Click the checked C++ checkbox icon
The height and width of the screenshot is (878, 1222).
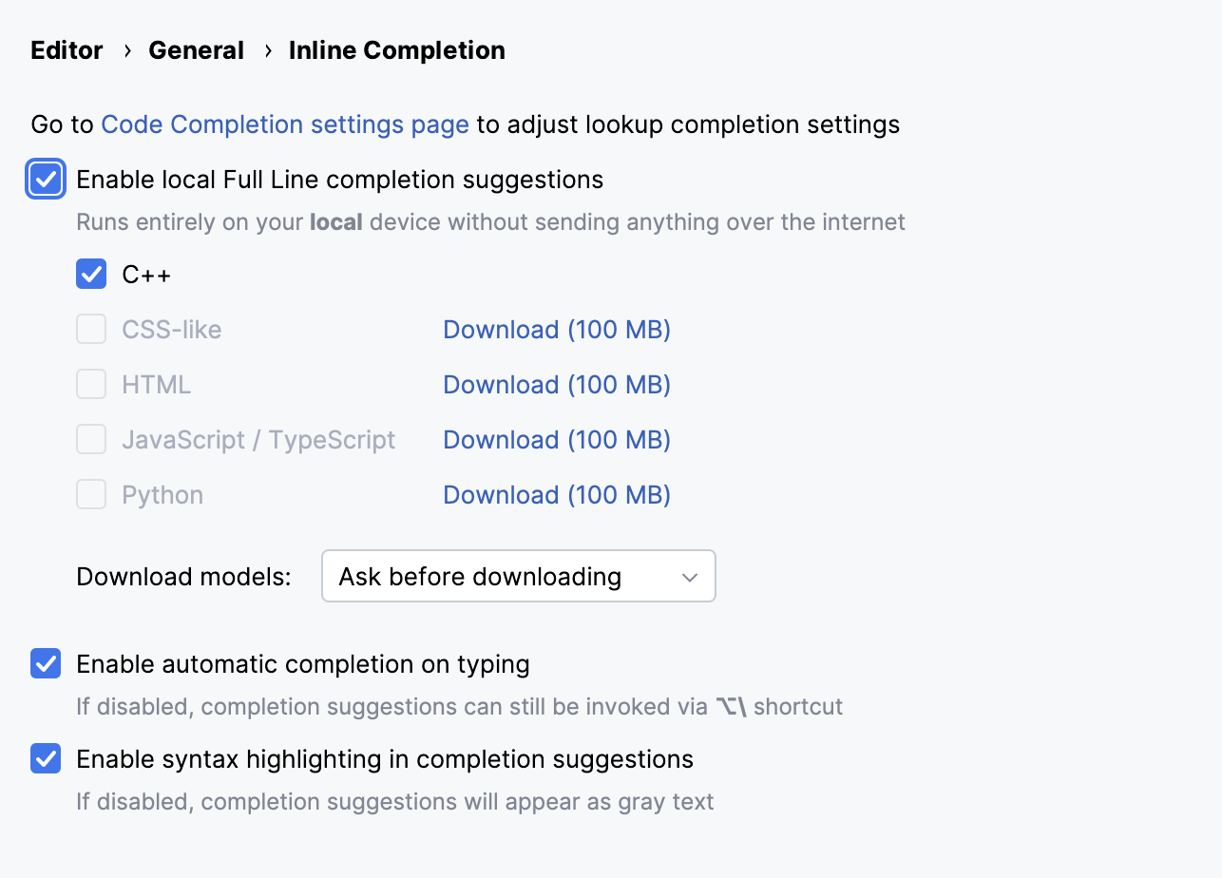click(x=90, y=274)
